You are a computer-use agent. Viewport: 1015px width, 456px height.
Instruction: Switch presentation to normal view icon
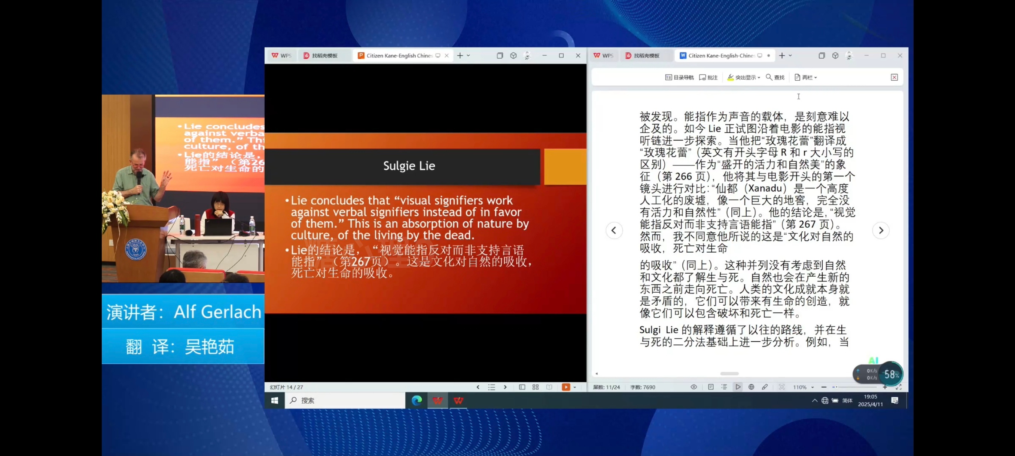coord(522,387)
